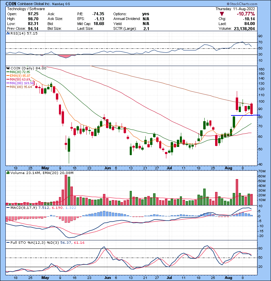Click the Chg value -10.14

[249, 19]
